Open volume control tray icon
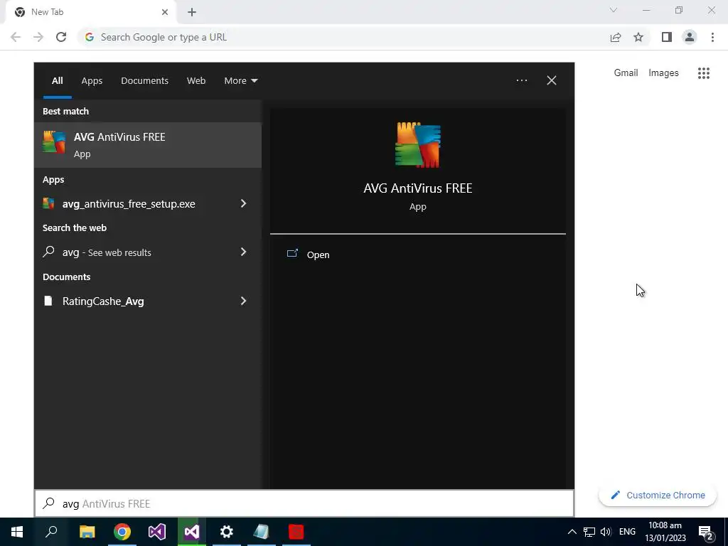 click(606, 532)
